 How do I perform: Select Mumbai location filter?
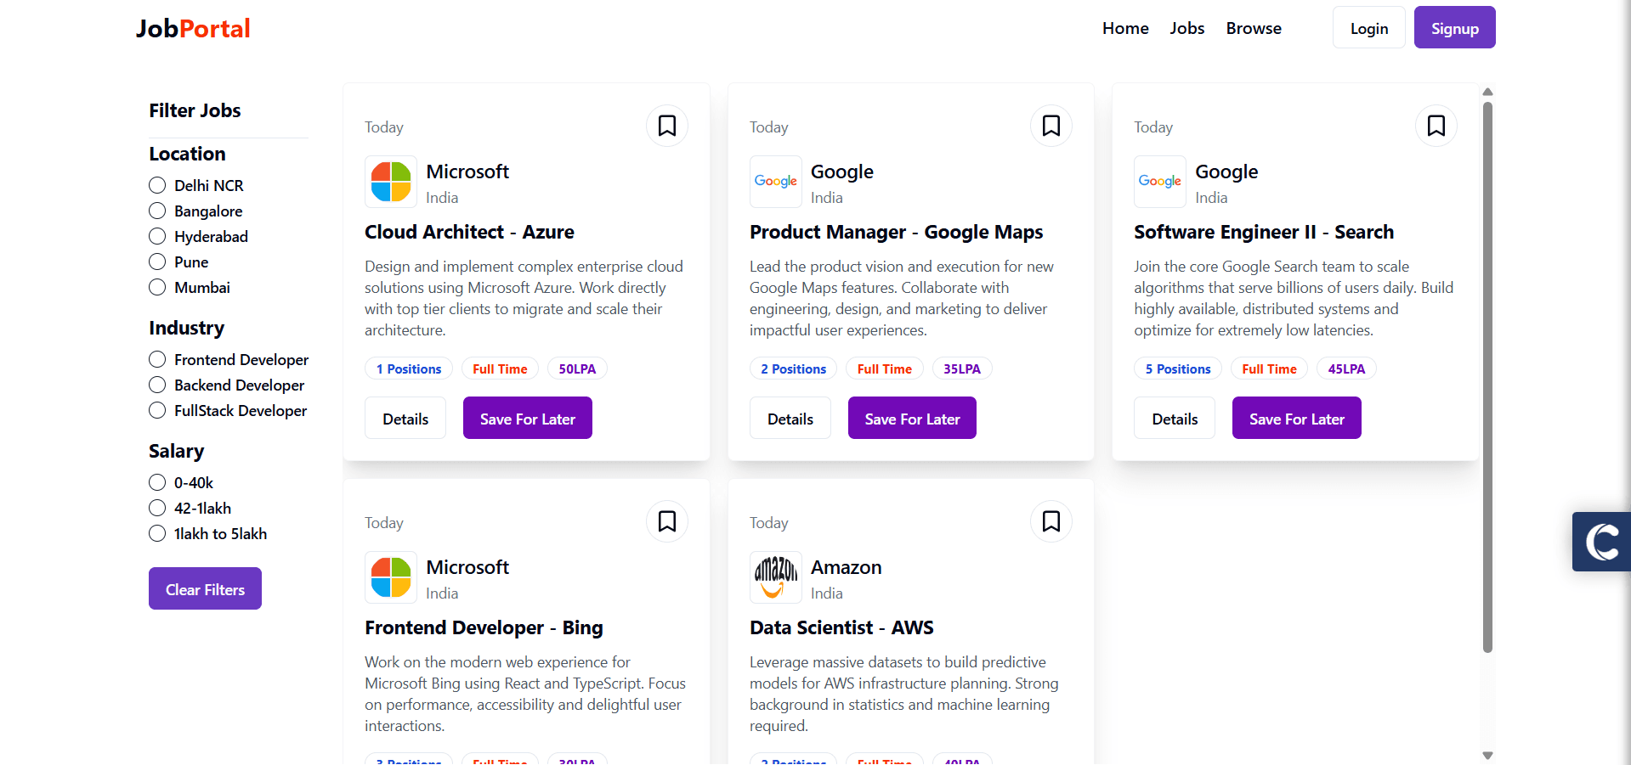pos(157,287)
